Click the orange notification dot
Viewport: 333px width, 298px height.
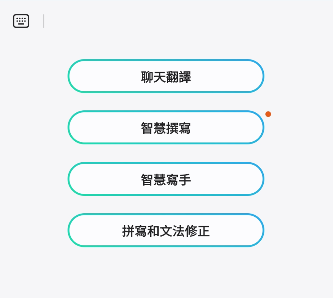268,114
